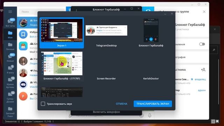
Task: Click the ОТМЕНА button
Action: coord(121,104)
